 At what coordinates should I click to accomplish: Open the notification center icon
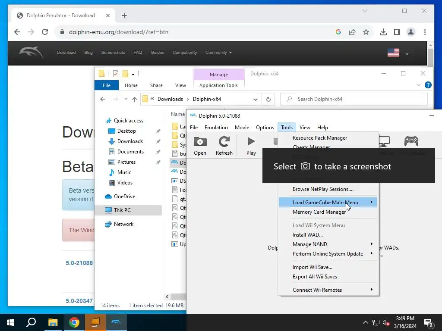[x=429, y=322]
